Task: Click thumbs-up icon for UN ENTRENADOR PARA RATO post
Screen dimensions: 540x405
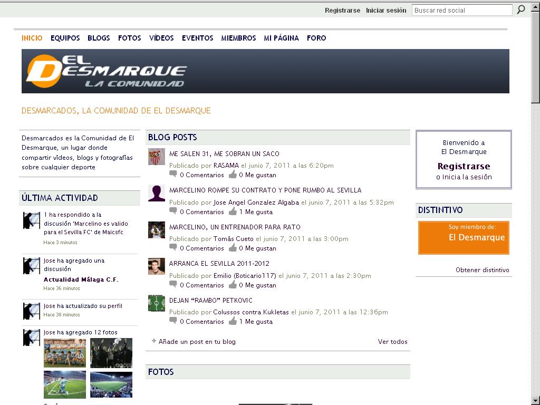Action: coord(233,248)
